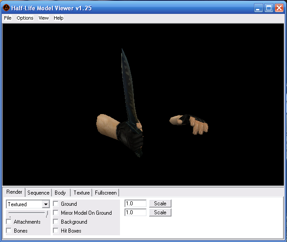This screenshot has width=287, height=242.
Task: Show Bones with the checkbox
Action: [x=9, y=231]
